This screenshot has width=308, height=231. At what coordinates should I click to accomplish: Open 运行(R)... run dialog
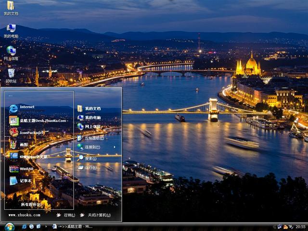tap(89, 167)
